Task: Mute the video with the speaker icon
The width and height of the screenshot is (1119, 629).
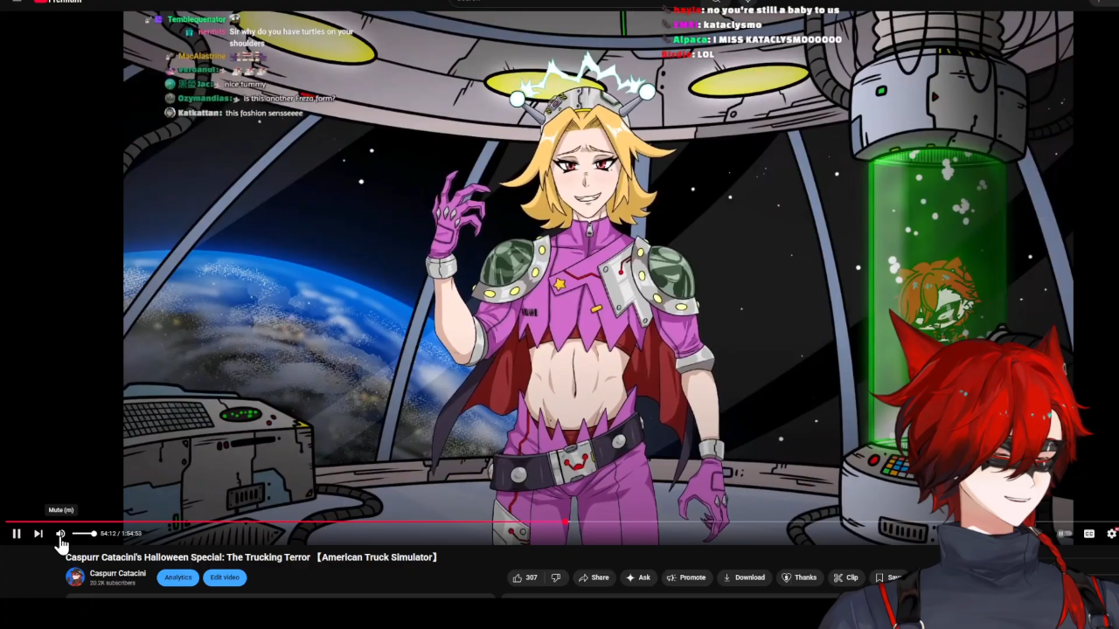Action: click(x=60, y=534)
